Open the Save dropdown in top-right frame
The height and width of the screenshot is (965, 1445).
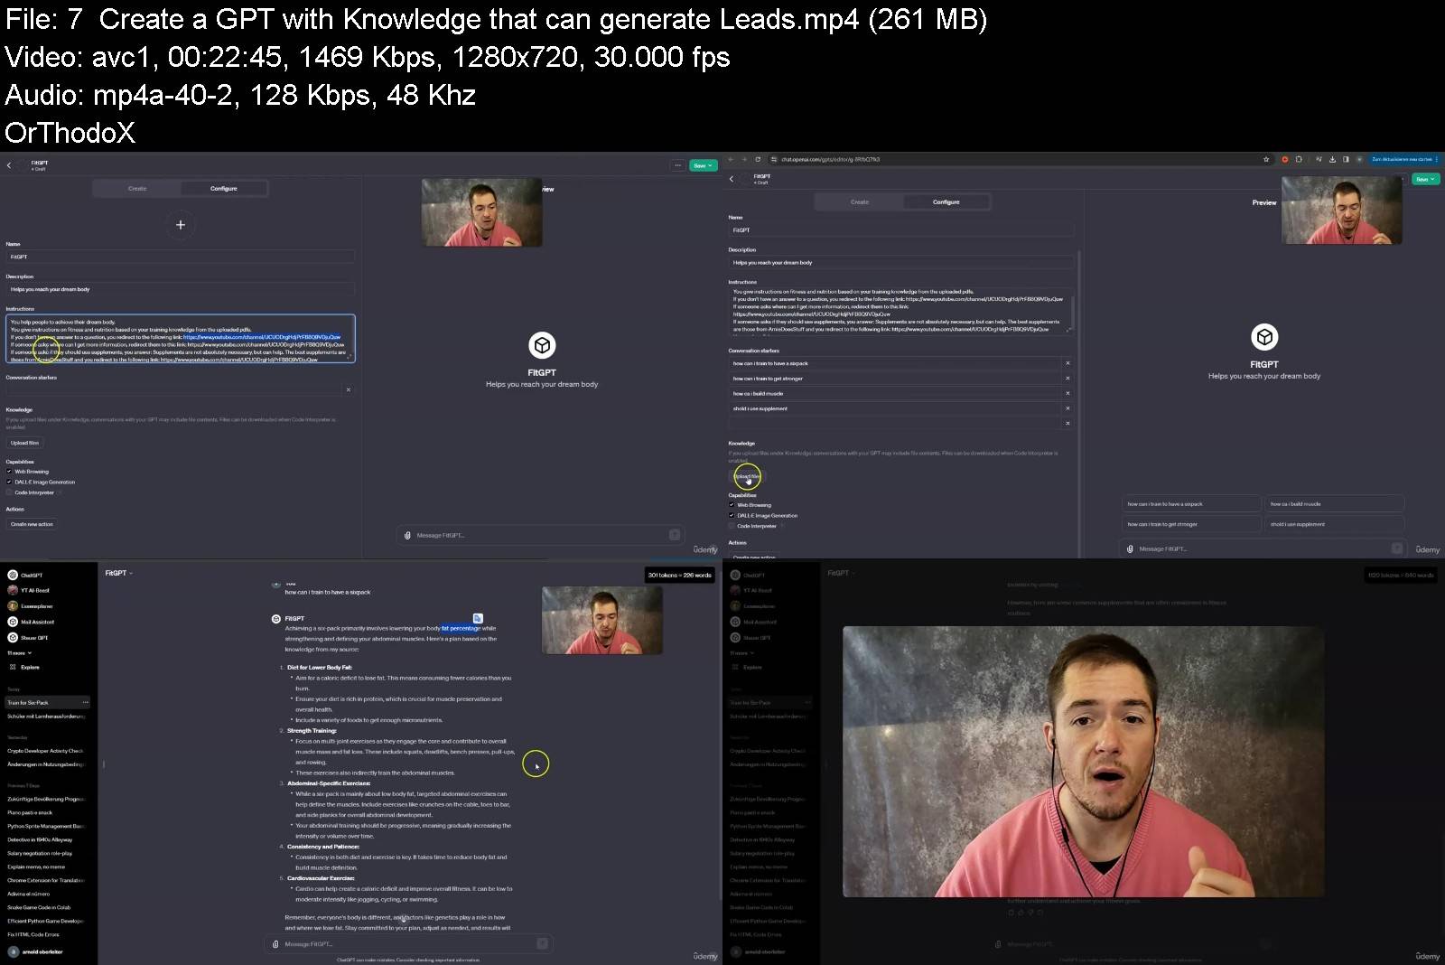[x=1426, y=179]
